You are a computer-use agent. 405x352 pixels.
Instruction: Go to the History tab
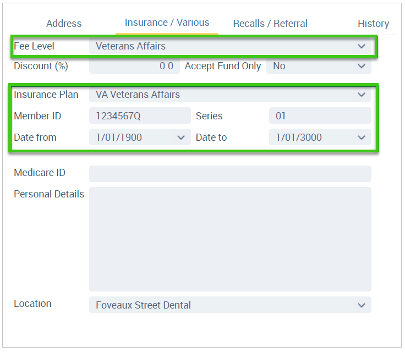(x=373, y=24)
